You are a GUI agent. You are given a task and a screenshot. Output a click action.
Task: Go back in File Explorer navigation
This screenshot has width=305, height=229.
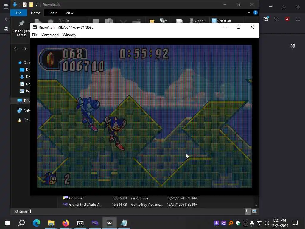click(16, 49)
